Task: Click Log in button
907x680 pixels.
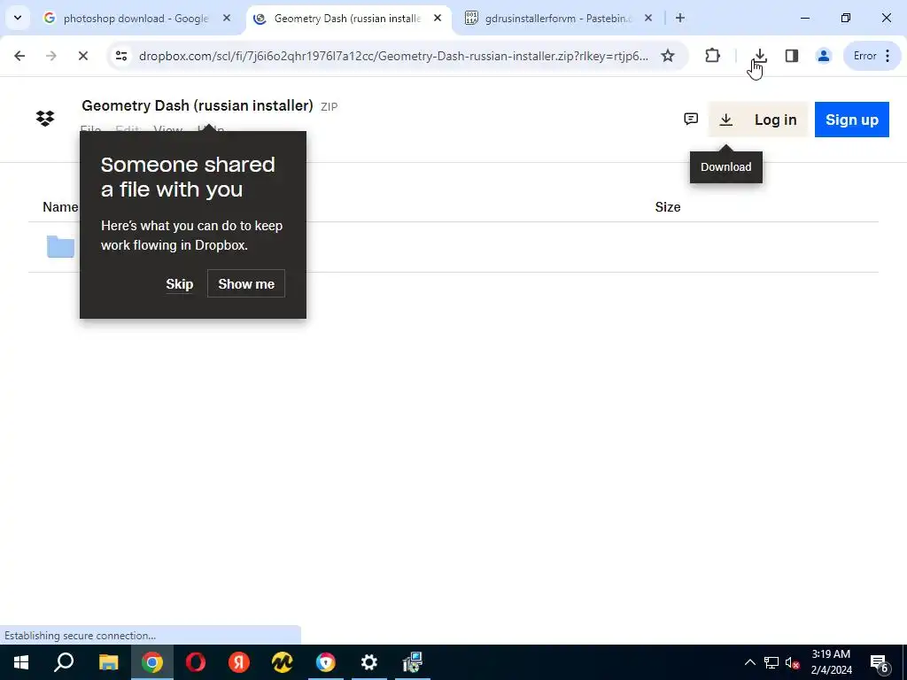Action: (775, 120)
